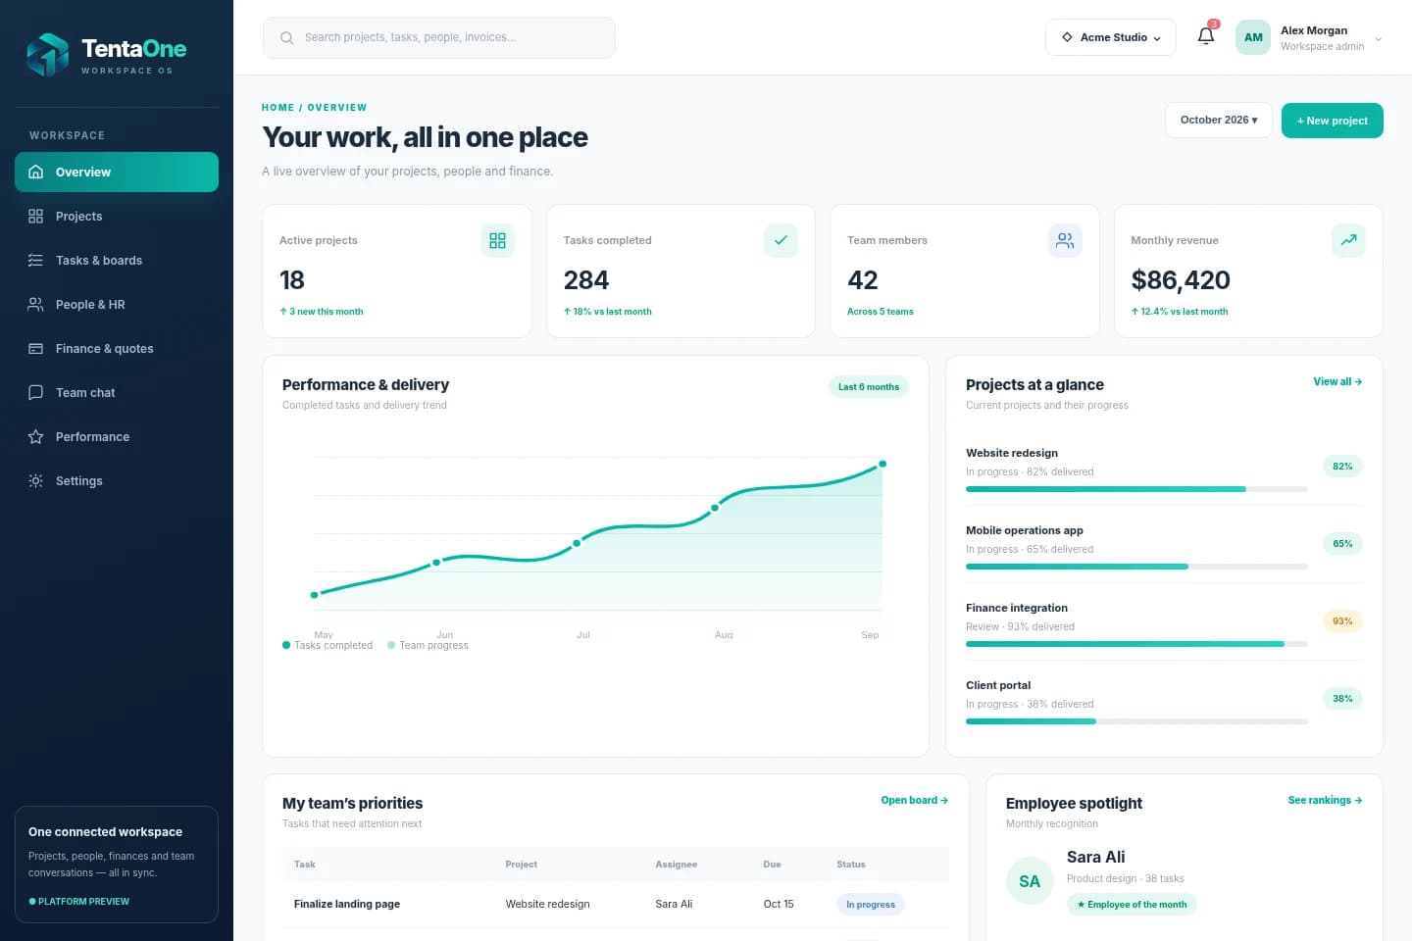The width and height of the screenshot is (1412, 941).
Task: Toggle the Team progress chart legend
Action: coord(428,645)
